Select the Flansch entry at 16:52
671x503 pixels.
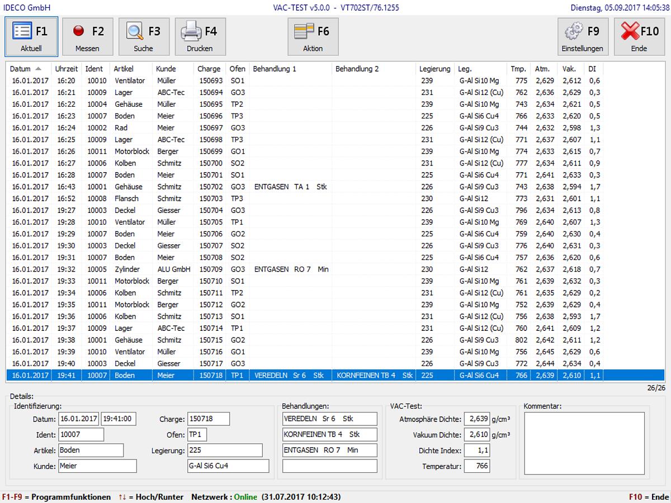point(305,198)
